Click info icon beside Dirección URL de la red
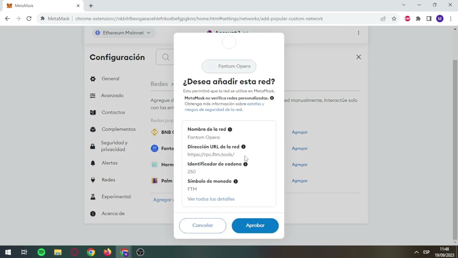This screenshot has height=258, width=458. pyautogui.click(x=243, y=147)
